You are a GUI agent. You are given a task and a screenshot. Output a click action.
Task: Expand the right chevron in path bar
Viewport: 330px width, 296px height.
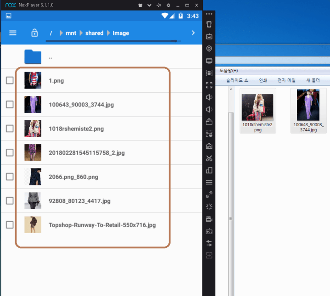tap(193, 33)
